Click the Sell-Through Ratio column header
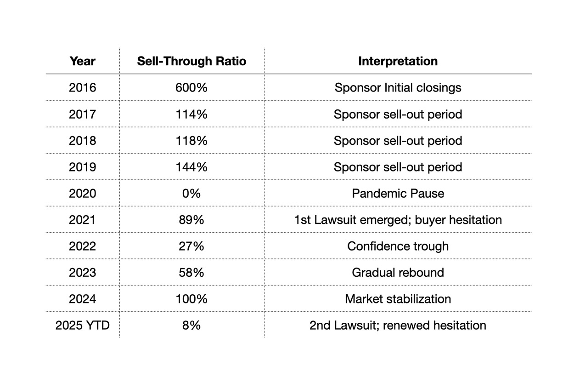The height and width of the screenshot is (383, 574). click(191, 61)
